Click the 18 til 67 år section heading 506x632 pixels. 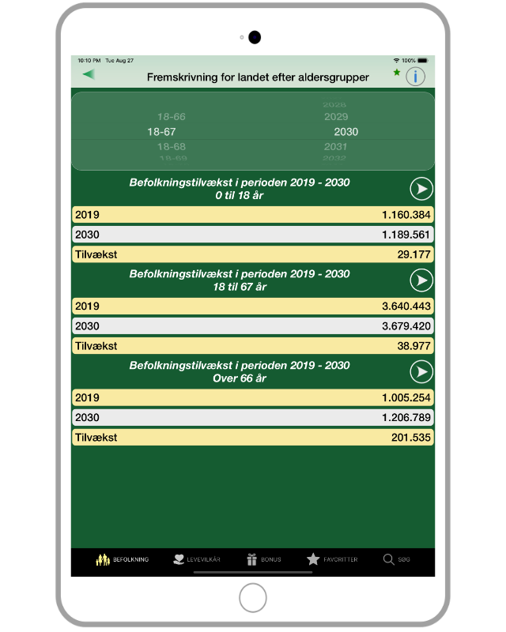[240, 280]
